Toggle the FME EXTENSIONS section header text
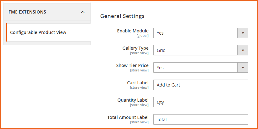The image size is (258, 129). [27, 12]
